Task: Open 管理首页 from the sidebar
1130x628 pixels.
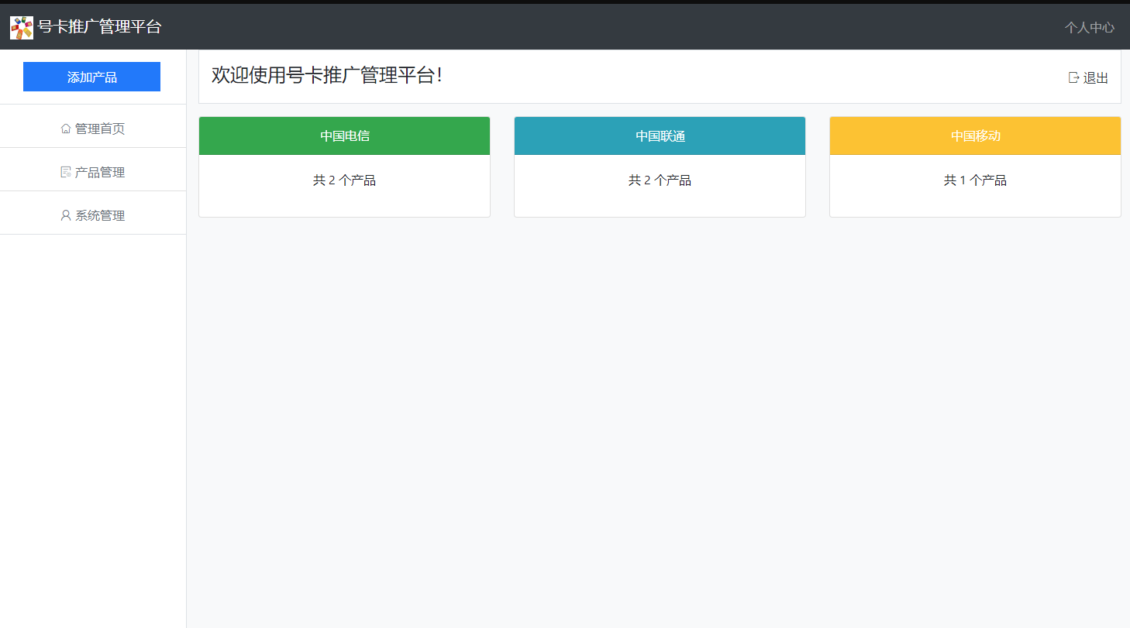Action: (x=100, y=128)
